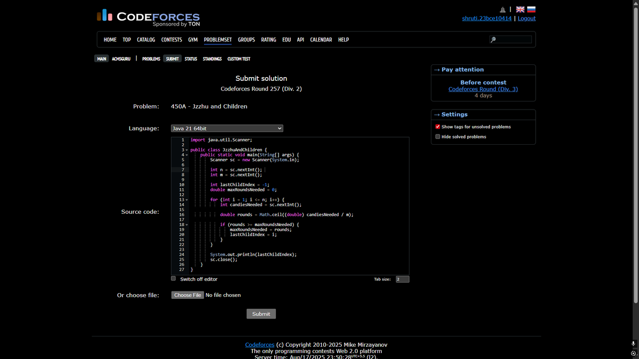Collapse the for-loop fold arrow on line 13

(x=187, y=200)
